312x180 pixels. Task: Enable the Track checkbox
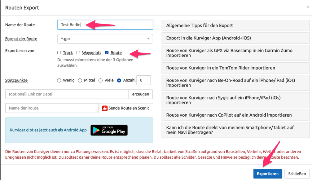(59, 53)
